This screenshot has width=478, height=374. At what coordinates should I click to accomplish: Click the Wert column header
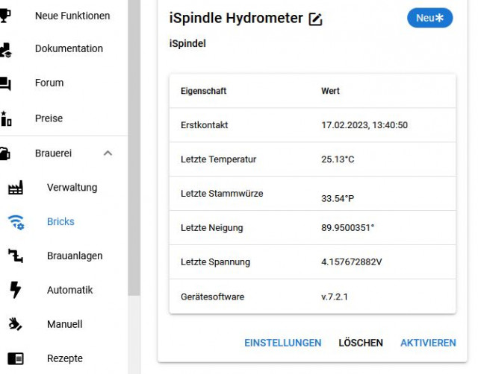[x=330, y=91]
